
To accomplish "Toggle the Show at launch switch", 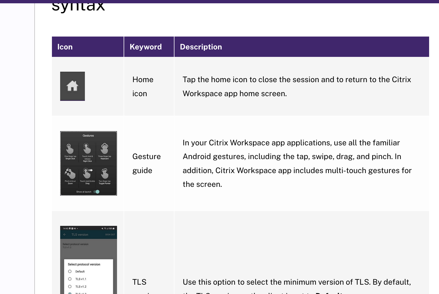I will pyautogui.click(x=96, y=192).
